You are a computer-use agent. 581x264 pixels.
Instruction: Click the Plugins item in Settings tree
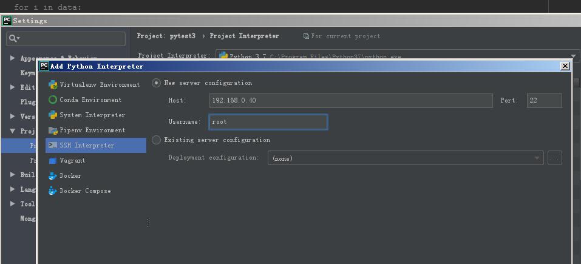[x=28, y=102]
